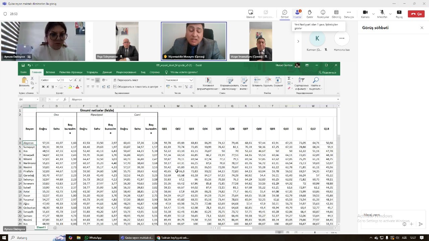Toggle the Söhbət chat panel
429x241 pixels.
tap(285, 14)
